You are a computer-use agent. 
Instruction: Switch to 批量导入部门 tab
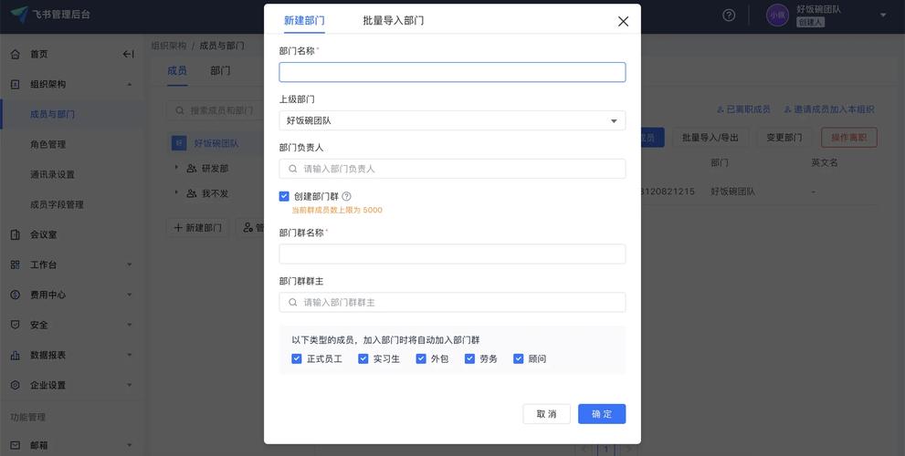click(394, 21)
